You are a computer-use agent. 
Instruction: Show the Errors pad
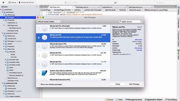coord(110,100)
